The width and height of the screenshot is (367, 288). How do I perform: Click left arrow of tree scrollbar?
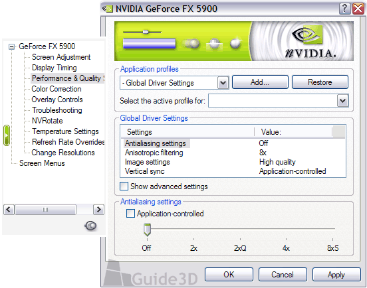[9, 210]
